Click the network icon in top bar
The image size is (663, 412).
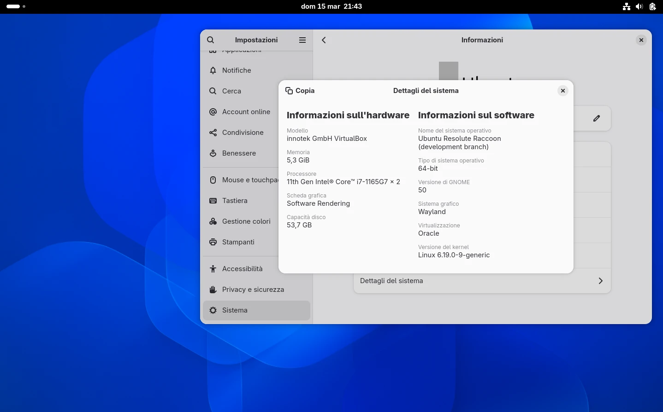[x=626, y=6]
